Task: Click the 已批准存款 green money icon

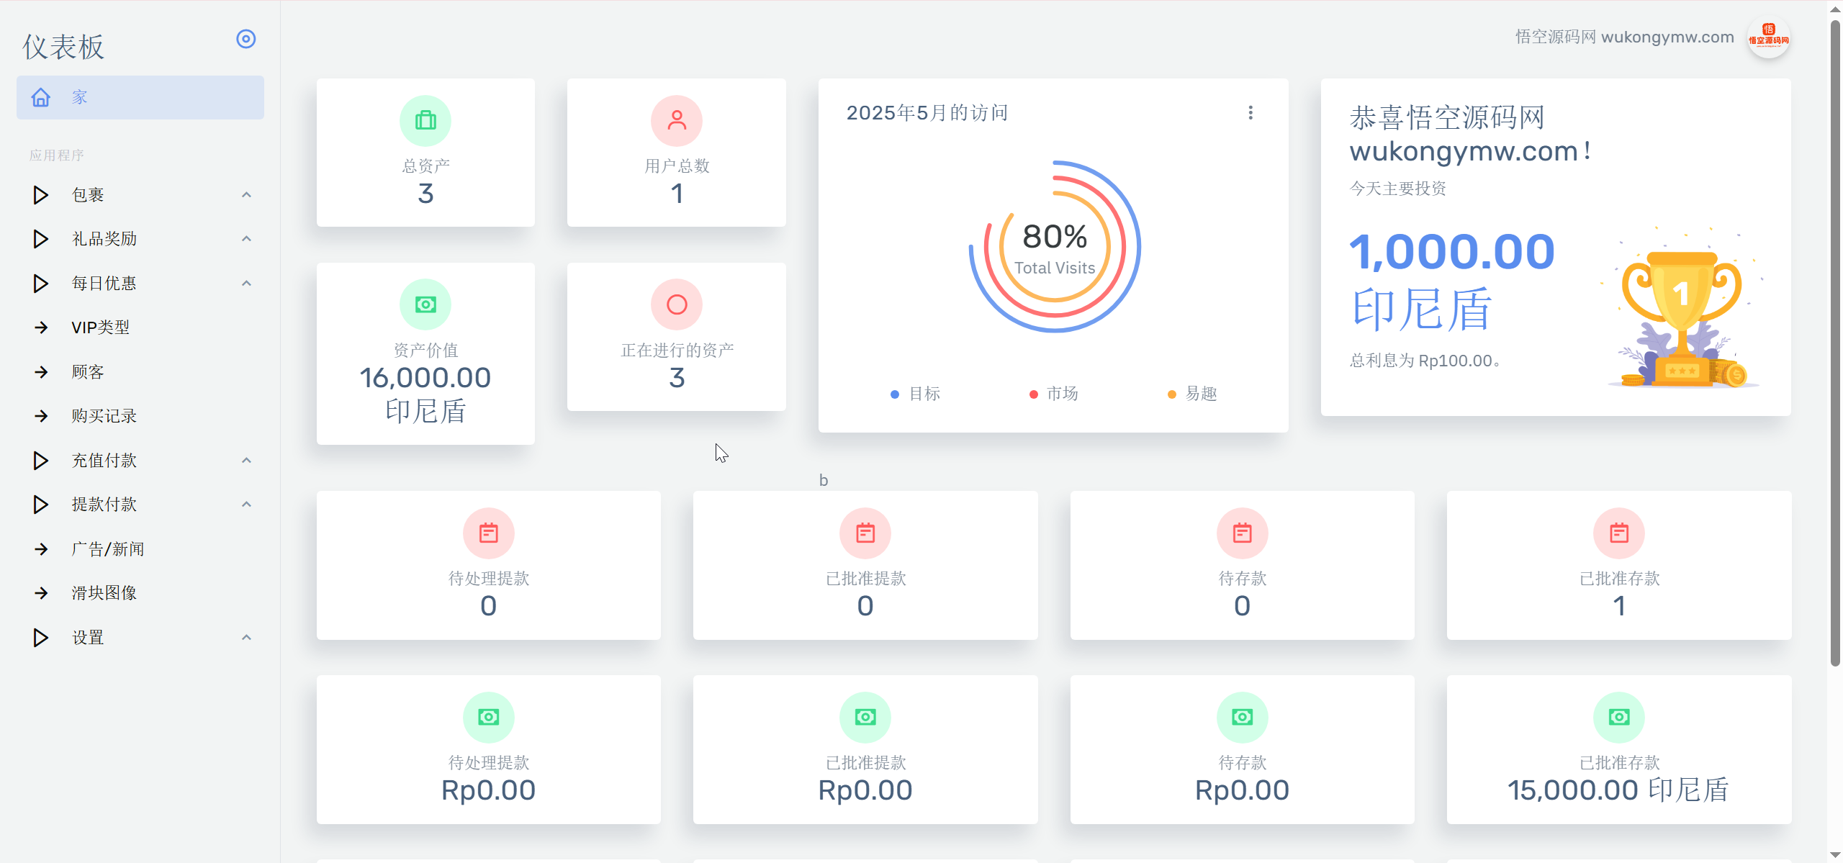Action: click(x=1619, y=718)
